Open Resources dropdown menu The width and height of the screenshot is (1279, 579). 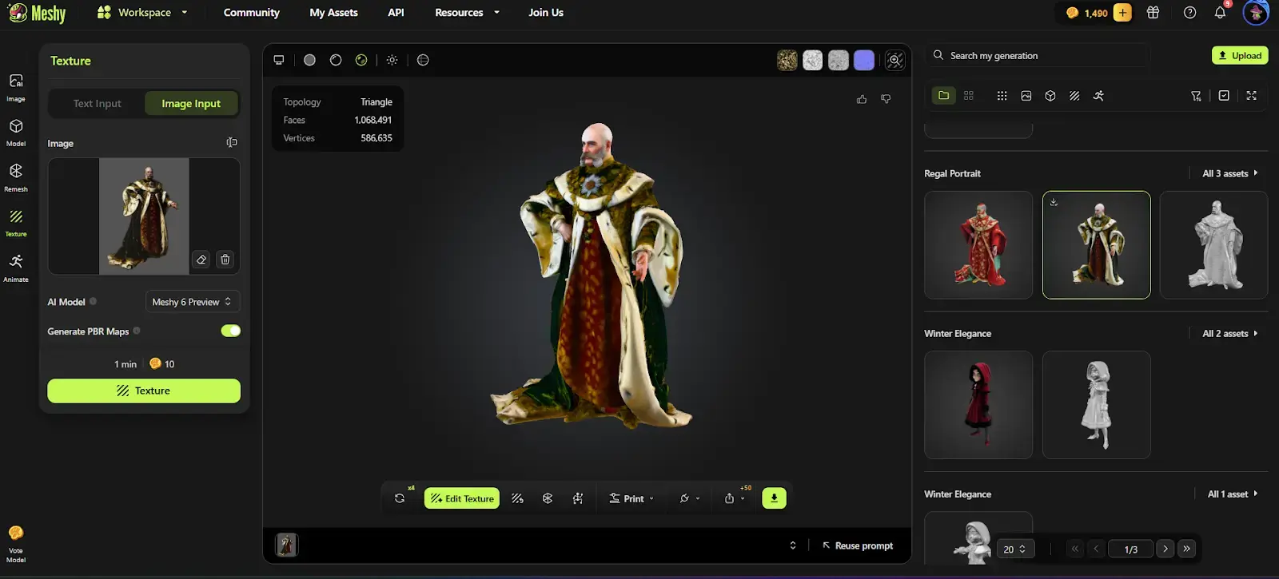(467, 12)
